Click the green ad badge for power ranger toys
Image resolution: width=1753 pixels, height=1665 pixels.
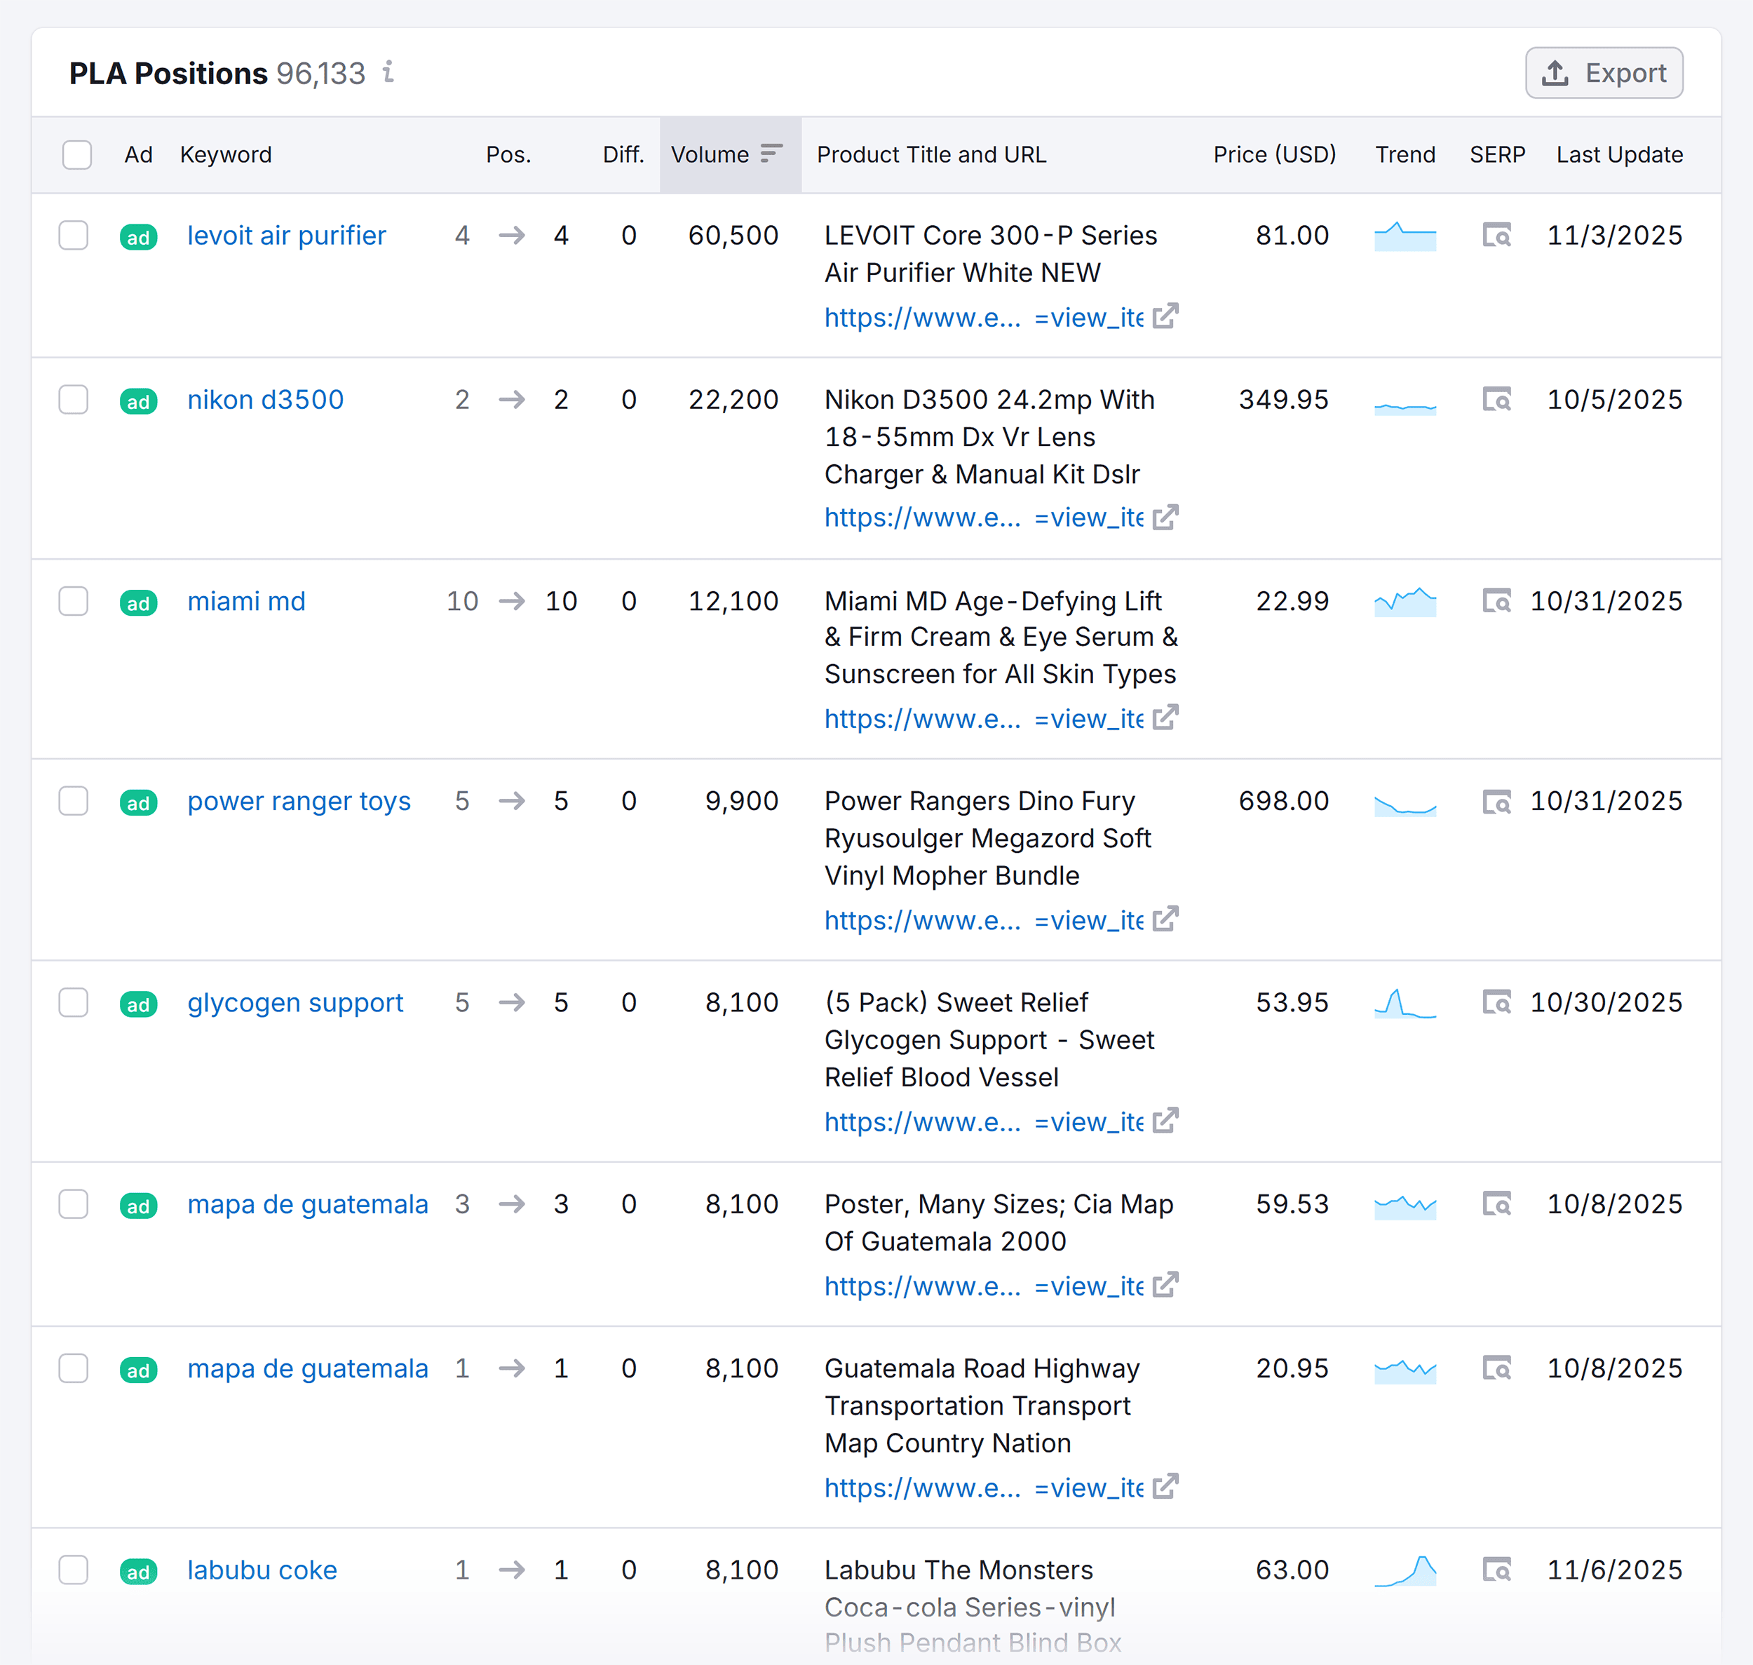[138, 802]
